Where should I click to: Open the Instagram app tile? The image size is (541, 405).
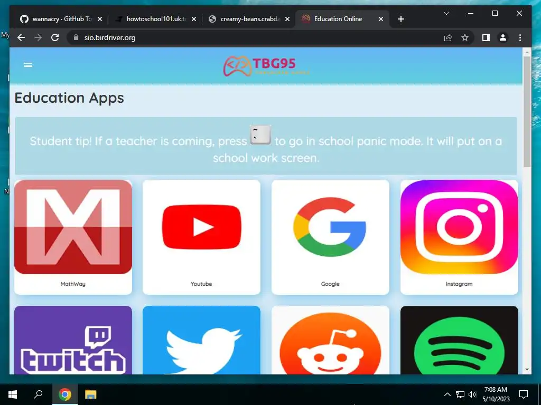[x=459, y=237]
